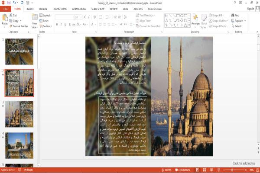Image resolution: width=260 pixels, height=173 pixels.
Task: Toggle bulleted list
Action: (x=101, y=17)
